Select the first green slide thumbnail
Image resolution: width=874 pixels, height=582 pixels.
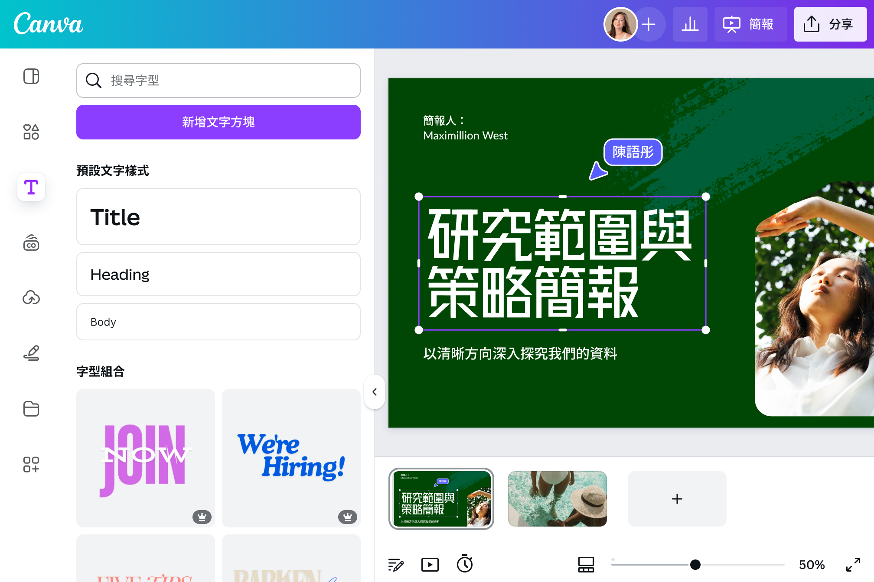[441, 499]
